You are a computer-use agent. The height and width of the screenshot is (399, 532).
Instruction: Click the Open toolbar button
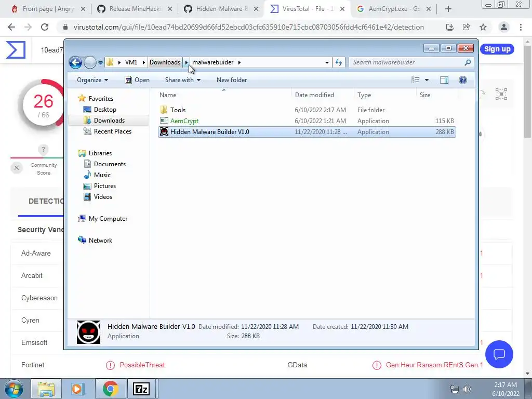pyautogui.click(x=137, y=80)
